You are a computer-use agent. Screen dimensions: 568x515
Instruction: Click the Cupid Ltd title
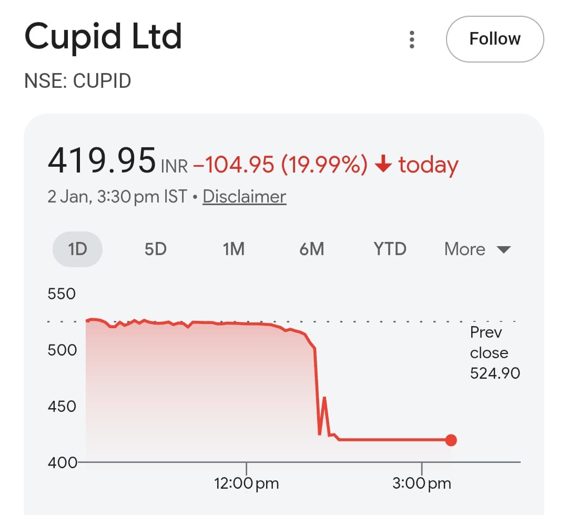[x=103, y=37]
